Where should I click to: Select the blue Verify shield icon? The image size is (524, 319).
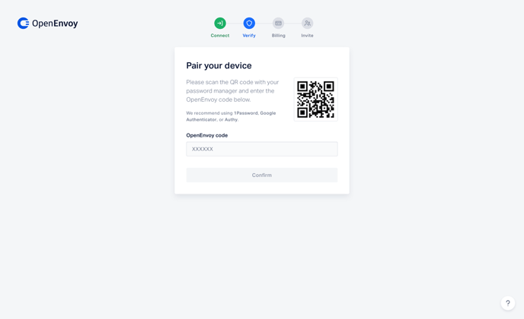249,24
